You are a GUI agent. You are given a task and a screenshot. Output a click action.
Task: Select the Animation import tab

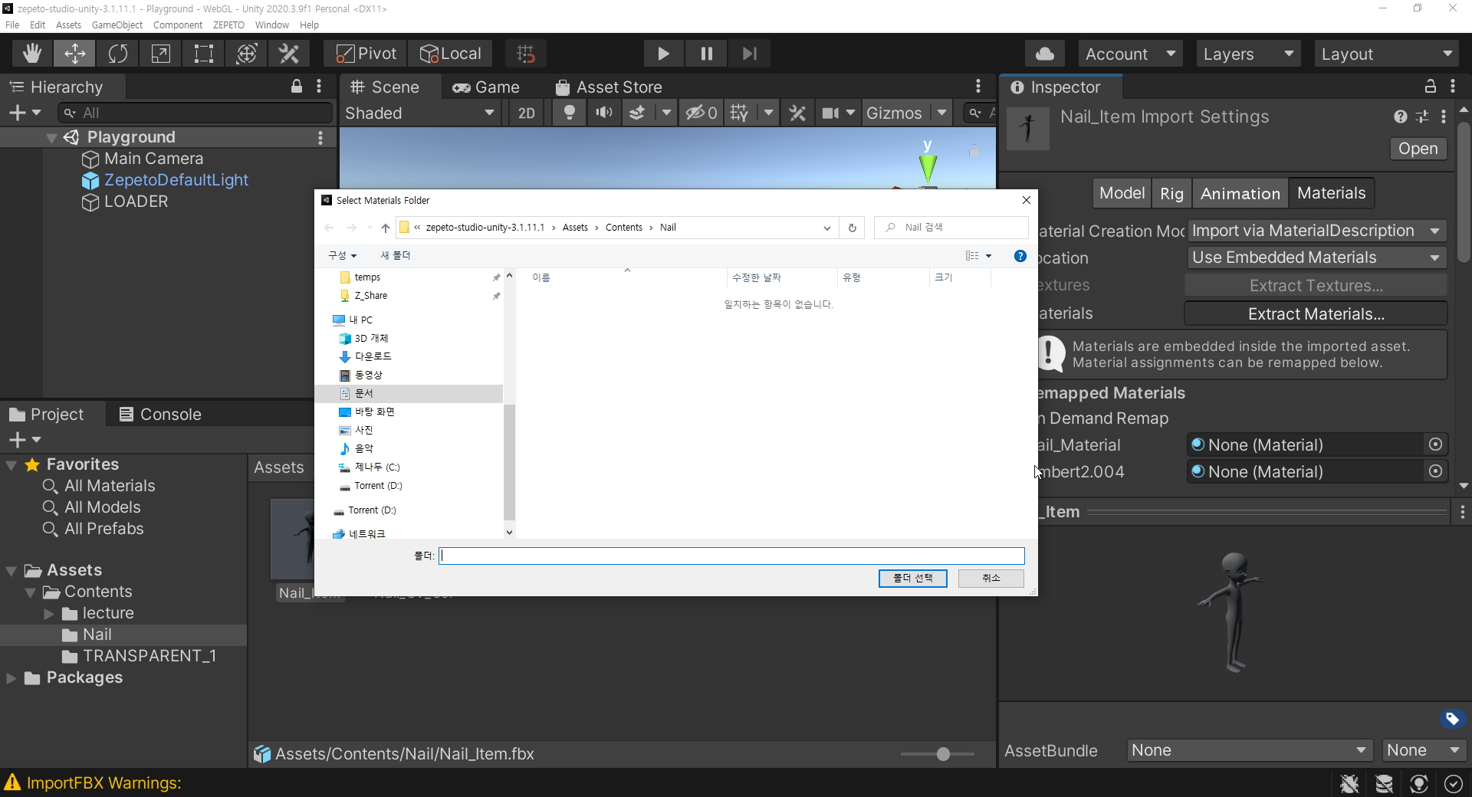click(1240, 193)
